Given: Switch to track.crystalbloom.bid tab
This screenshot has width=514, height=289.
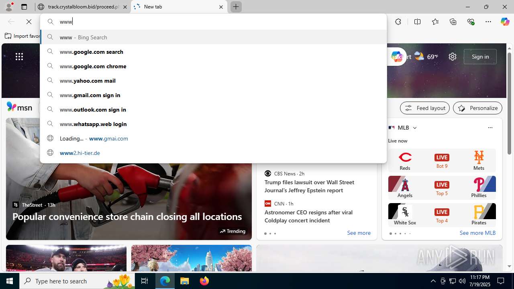Looking at the screenshot, I should tap(83, 7).
